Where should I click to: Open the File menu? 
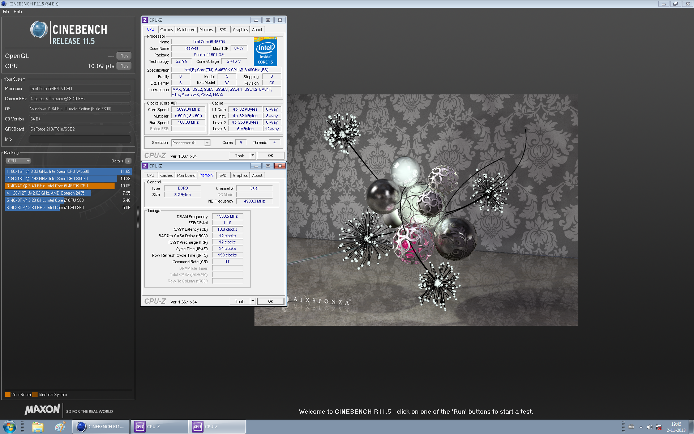(6, 12)
